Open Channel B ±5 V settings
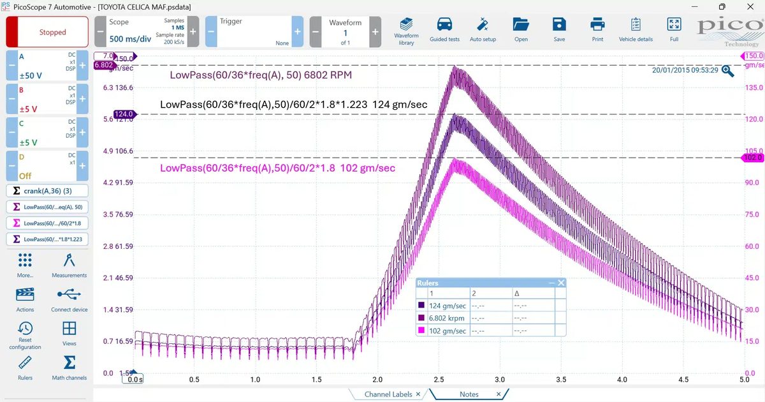Screen dimensions: 765x402 pyautogui.click(x=47, y=98)
